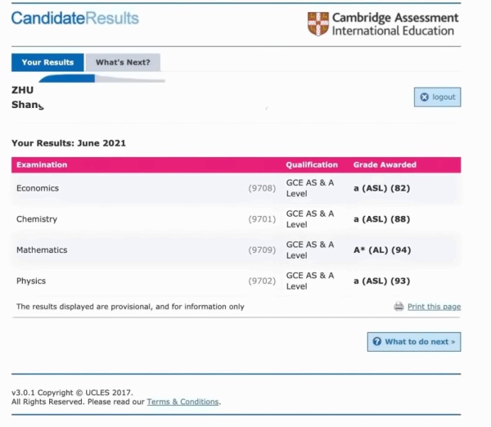Select the Economics row name
The height and width of the screenshot is (427, 491).
click(38, 188)
